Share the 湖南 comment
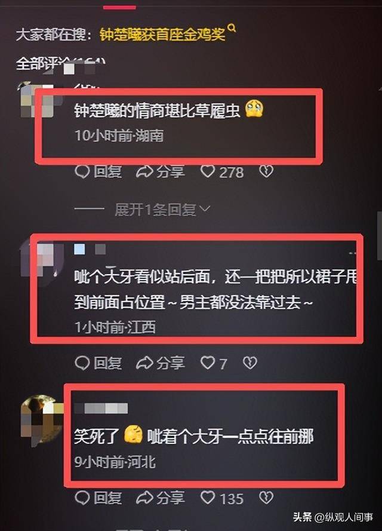The image size is (382, 531). tap(161, 171)
